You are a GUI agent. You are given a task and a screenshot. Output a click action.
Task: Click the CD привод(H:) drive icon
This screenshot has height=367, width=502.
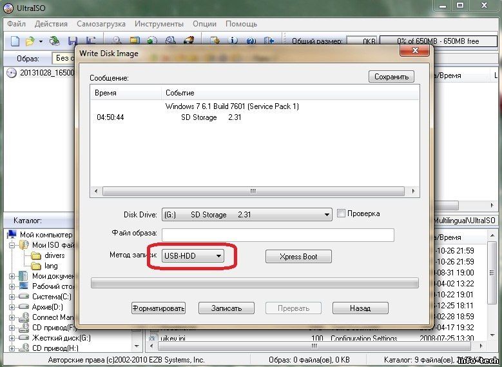tap(24, 348)
